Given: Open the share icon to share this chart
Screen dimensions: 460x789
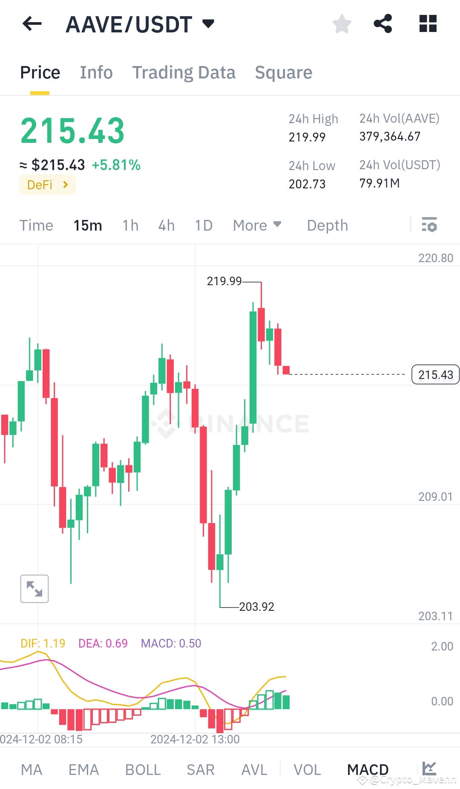Looking at the screenshot, I should click(383, 23).
